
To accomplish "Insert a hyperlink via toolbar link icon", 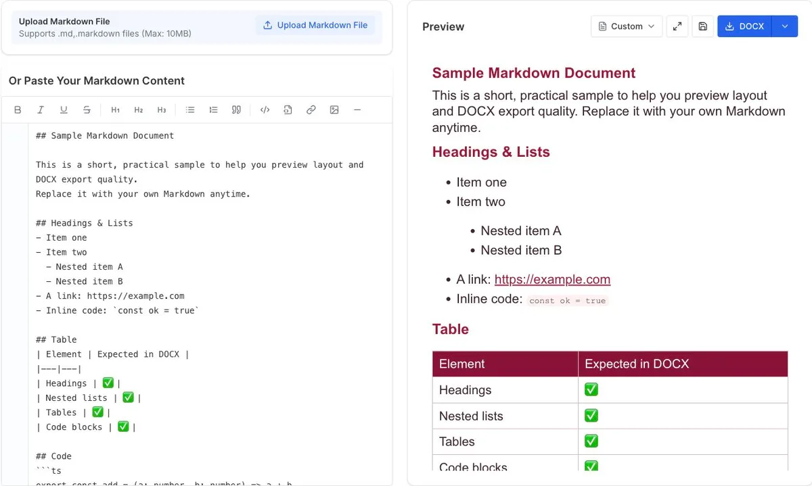I will [x=311, y=110].
